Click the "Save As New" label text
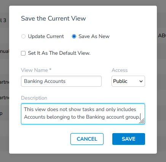Viewport: 166px width, 162px height. [94, 37]
